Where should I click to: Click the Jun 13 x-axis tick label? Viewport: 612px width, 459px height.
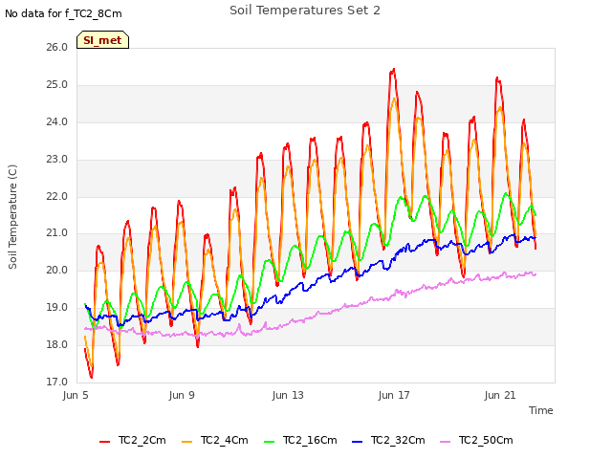tap(288, 395)
